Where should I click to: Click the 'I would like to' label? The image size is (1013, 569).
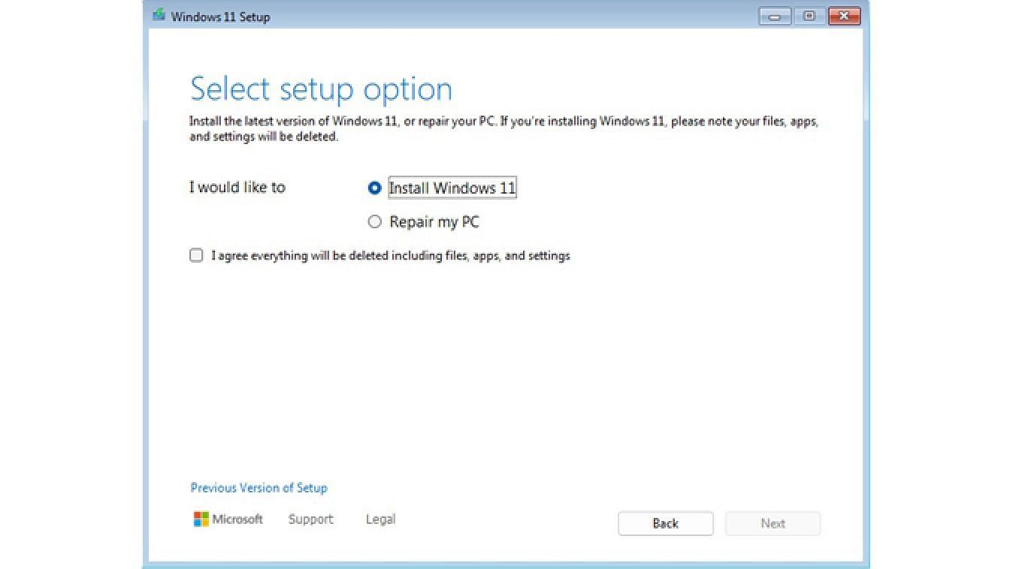237,188
